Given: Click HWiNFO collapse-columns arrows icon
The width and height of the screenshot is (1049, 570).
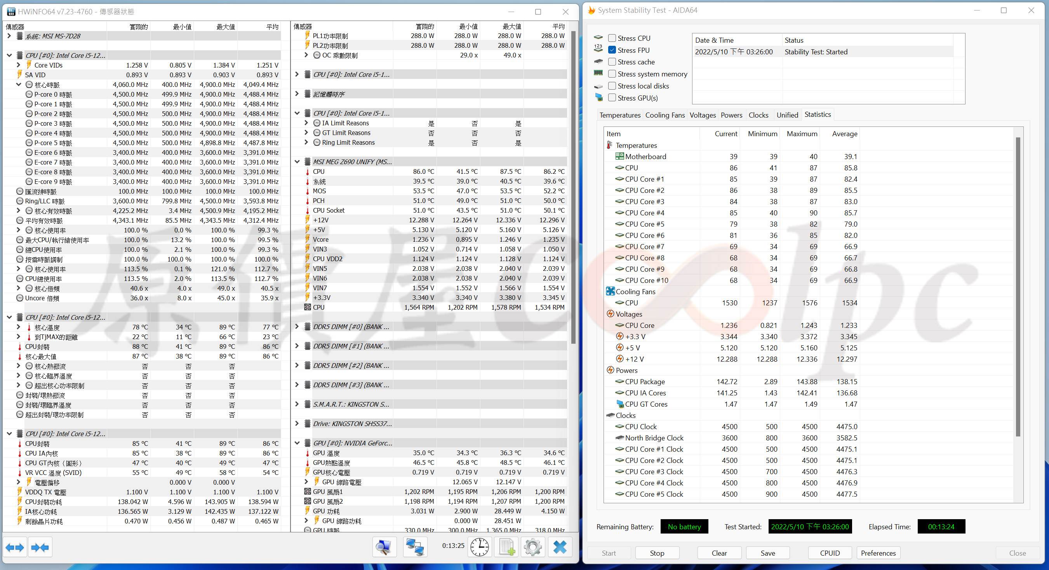Looking at the screenshot, I should pyautogui.click(x=40, y=547).
